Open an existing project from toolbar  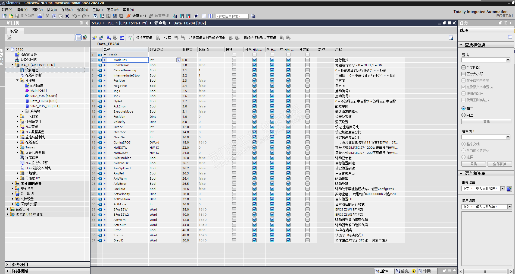11,16
